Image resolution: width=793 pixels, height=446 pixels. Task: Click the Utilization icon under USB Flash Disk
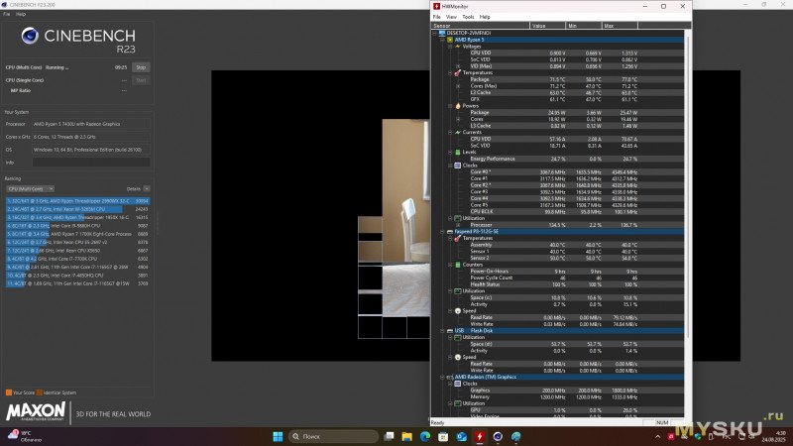coord(458,337)
